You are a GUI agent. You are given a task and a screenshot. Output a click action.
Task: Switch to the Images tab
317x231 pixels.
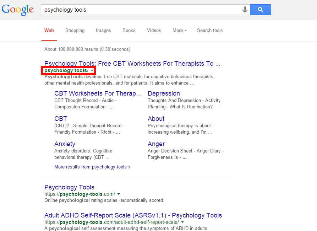pyautogui.click(x=103, y=31)
